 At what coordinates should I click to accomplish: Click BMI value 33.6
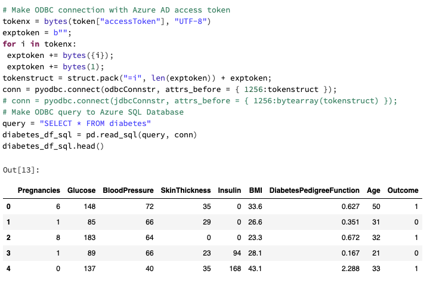[x=255, y=207]
